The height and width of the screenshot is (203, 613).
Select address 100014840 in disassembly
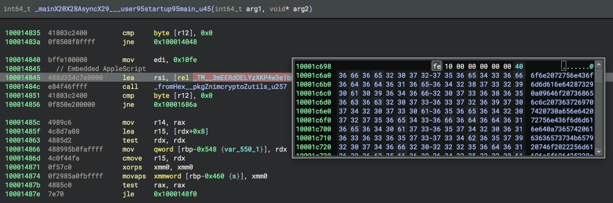(x=22, y=60)
